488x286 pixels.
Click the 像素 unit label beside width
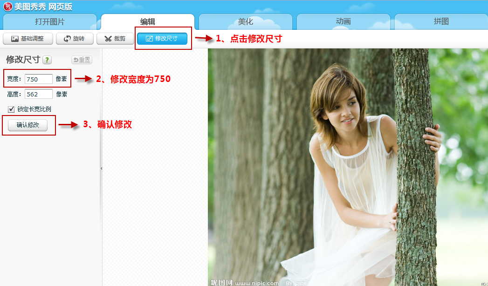[62, 79]
